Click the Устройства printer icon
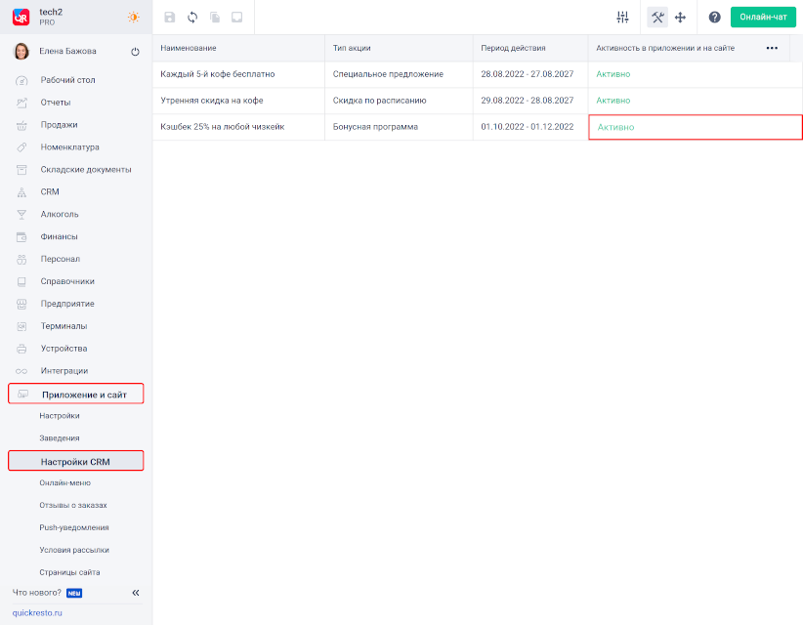The width and height of the screenshot is (803, 625). [21, 349]
